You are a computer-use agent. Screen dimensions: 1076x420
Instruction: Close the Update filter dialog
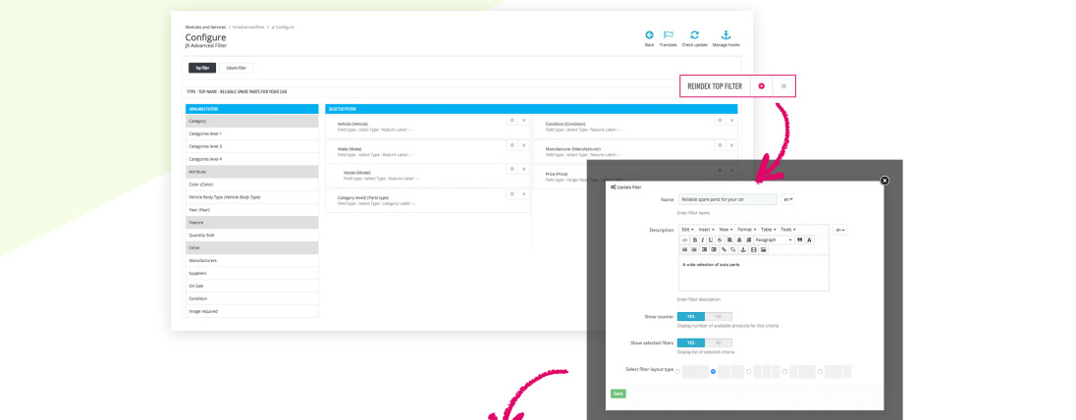tap(884, 181)
